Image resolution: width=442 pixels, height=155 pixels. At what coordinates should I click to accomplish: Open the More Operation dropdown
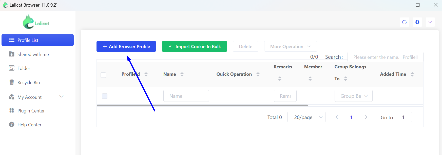(290, 47)
